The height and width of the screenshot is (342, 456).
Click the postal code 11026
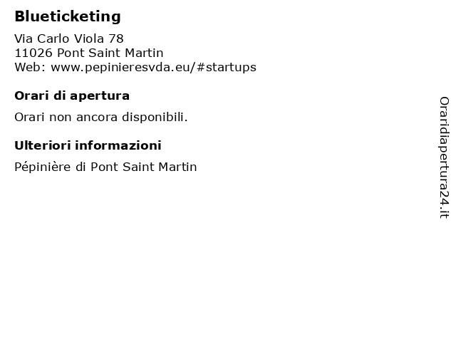33,53
